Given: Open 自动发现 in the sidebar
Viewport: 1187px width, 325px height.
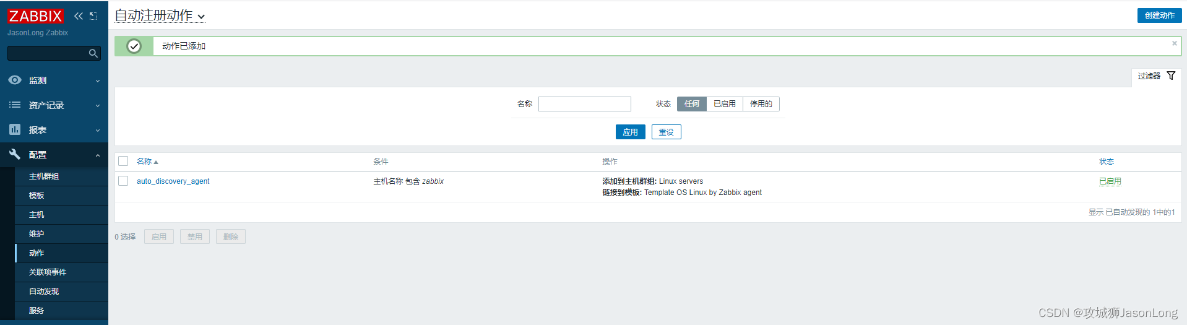Looking at the screenshot, I should 61,292.
